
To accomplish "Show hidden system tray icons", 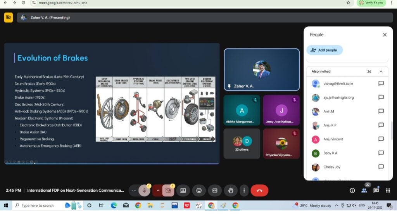I will (337, 205).
